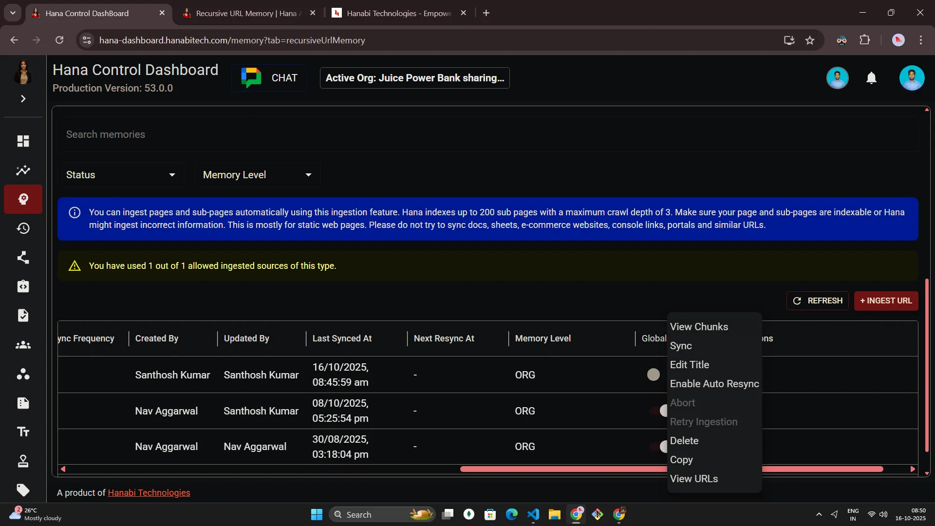The height and width of the screenshot is (526, 935).
Task: Open the history clock icon in sidebar
Action: coord(23,228)
